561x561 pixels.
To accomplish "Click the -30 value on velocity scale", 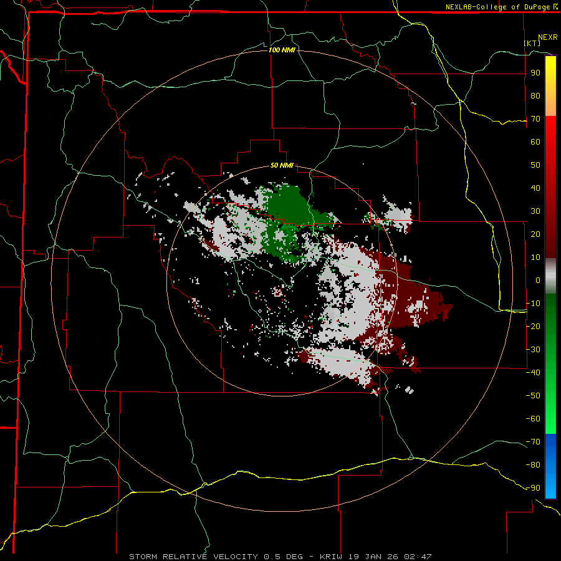I will click(x=533, y=350).
